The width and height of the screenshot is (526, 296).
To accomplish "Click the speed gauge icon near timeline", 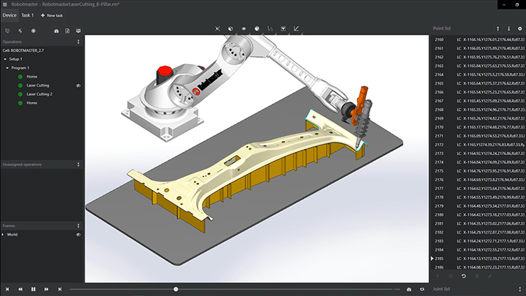I will (409, 289).
